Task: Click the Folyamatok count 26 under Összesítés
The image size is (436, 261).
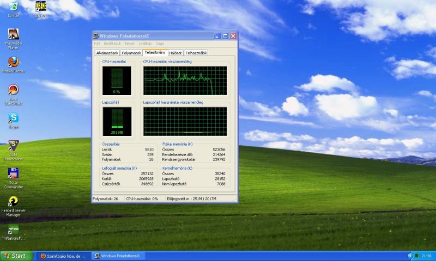Action: (151, 159)
